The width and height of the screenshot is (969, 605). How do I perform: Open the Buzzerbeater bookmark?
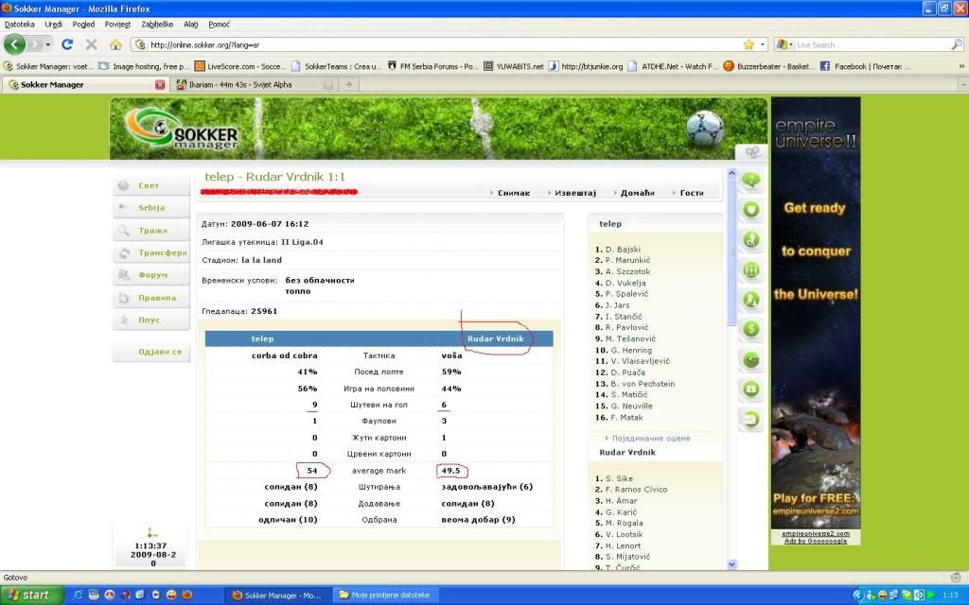(768, 66)
